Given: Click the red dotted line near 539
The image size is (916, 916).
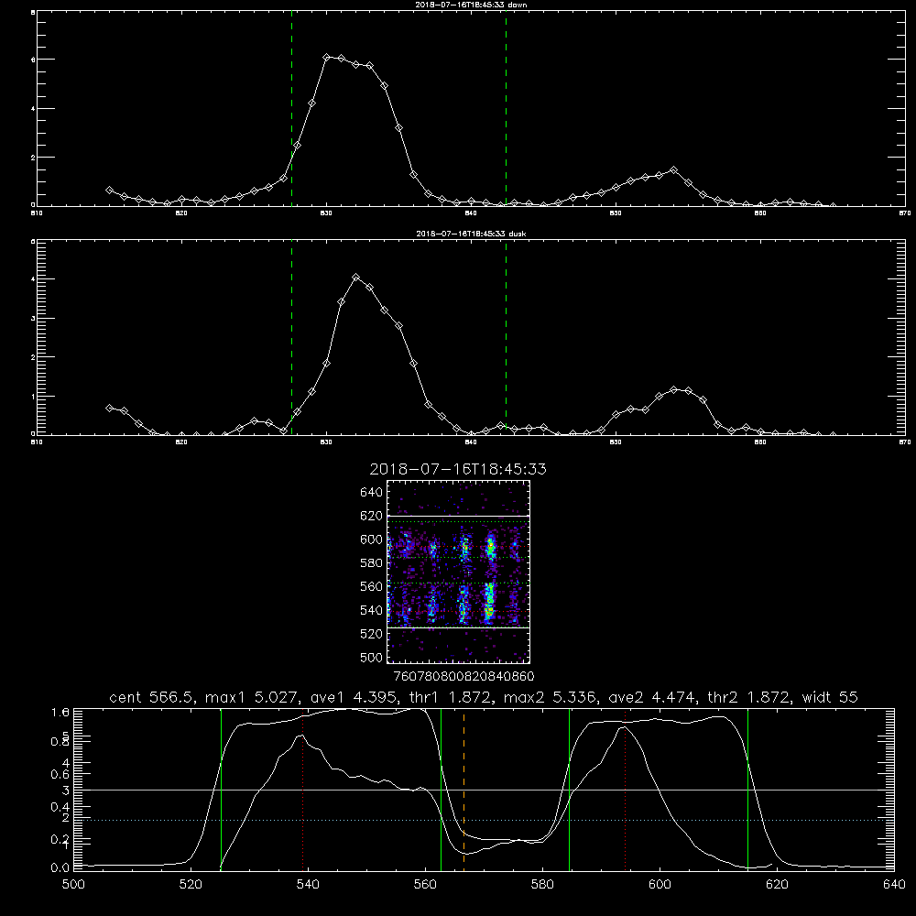Looking at the screenshot, I should pyautogui.click(x=302, y=790).
